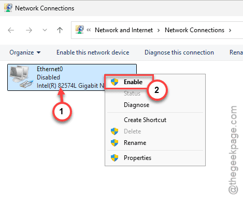Screen dimensions: 243x201
Task: Open Properties from the context menu
Action: pyautogui.click(x=137, y=158)
